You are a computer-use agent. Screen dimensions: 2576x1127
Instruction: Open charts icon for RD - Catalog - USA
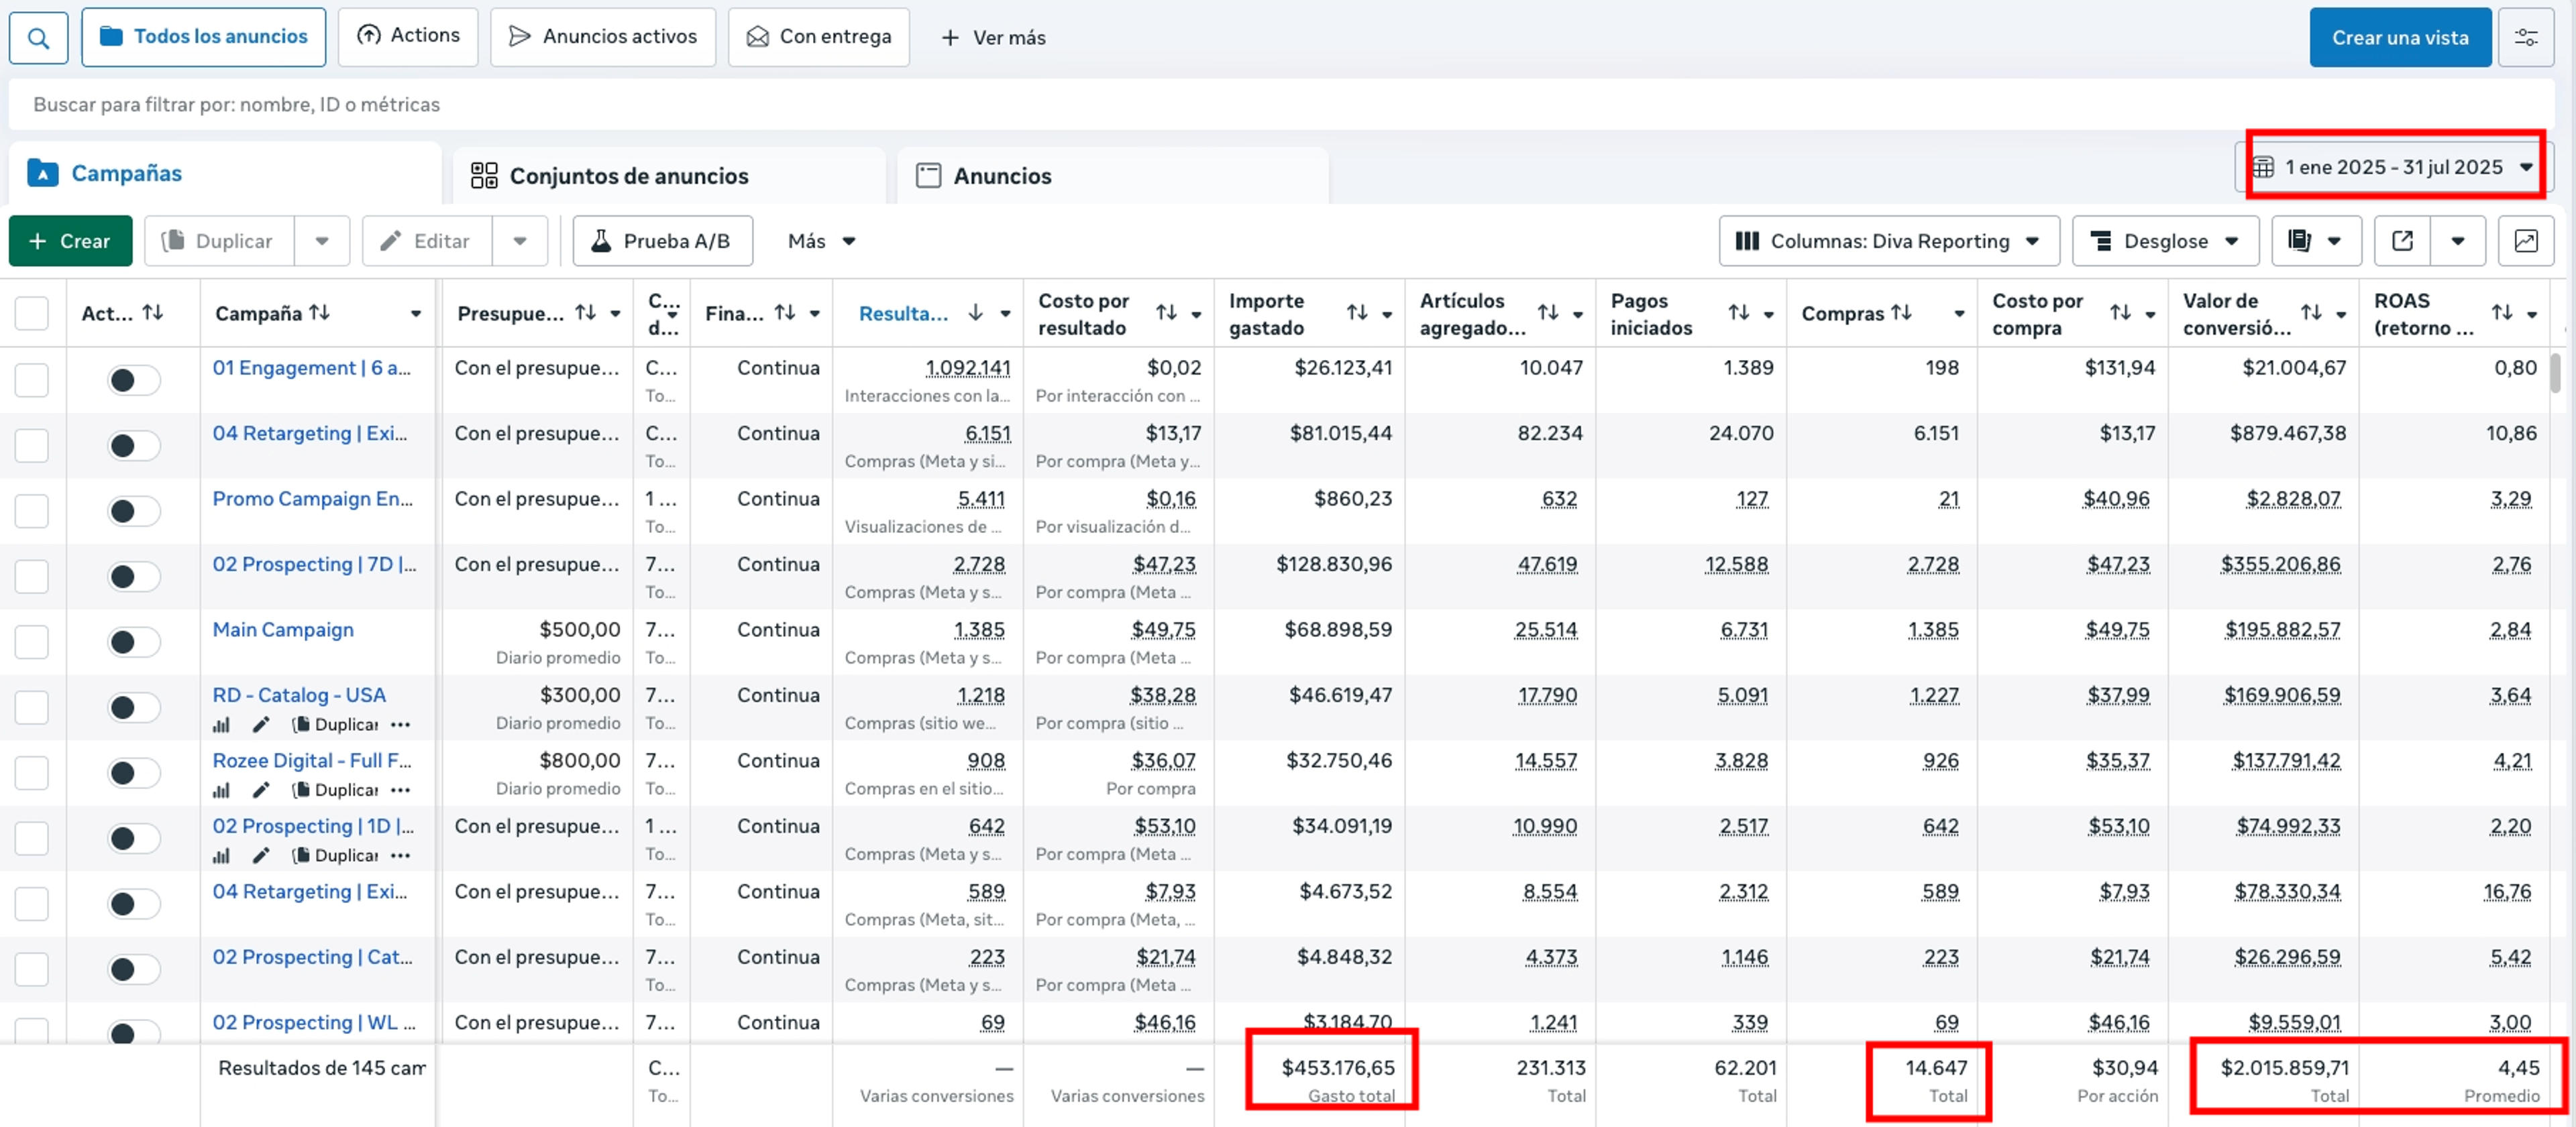tap(221, 724)
